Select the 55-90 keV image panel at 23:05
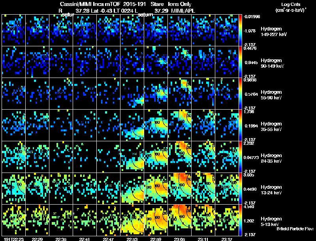 (x=180, y=94)
